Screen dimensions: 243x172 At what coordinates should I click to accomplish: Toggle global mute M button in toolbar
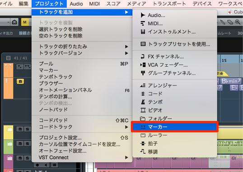[25, 22]
